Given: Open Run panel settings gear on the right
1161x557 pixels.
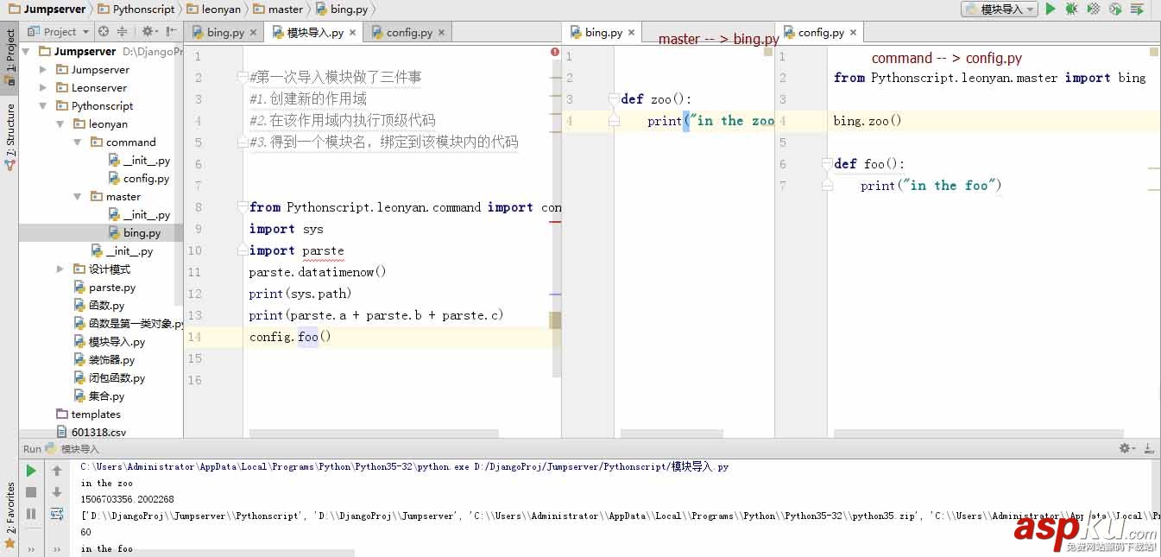Looking at the screenshot, I should (1125, 448).
